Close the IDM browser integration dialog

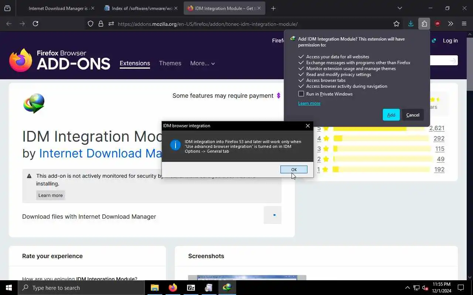tap(307, 126)
